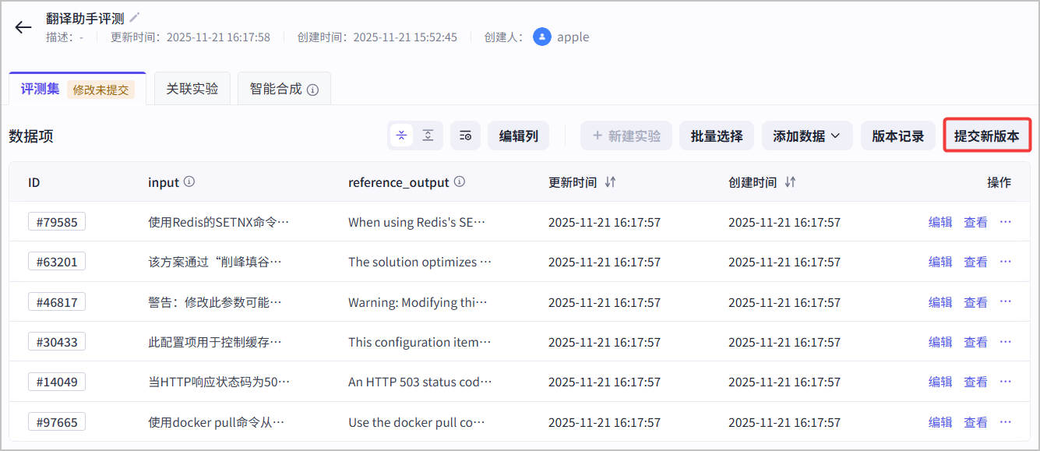Viewport: 1040px width, 451px height.
Task: Open column display settings icon next to 编辑列
Action: pos(465,136)
